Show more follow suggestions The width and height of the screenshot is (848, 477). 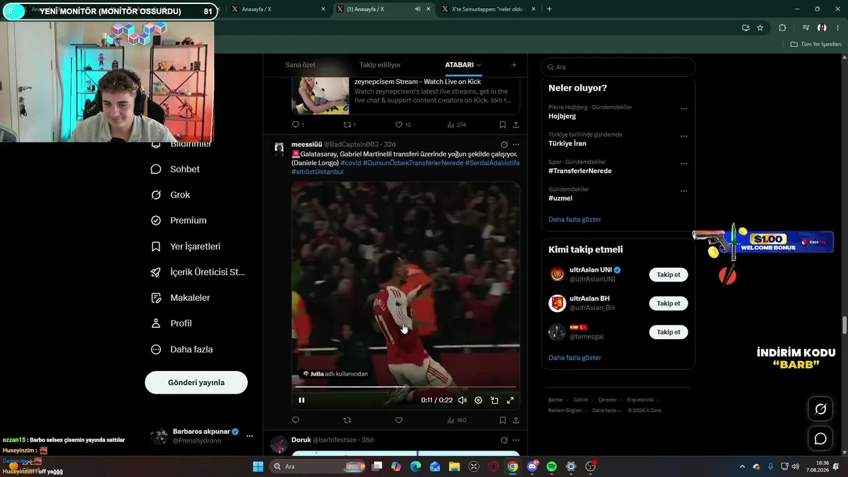tap(575, 358)
